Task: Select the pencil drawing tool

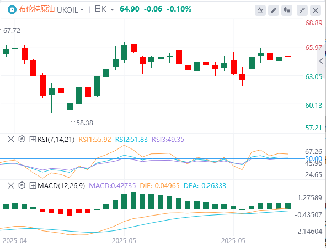Action: point(274,10)
